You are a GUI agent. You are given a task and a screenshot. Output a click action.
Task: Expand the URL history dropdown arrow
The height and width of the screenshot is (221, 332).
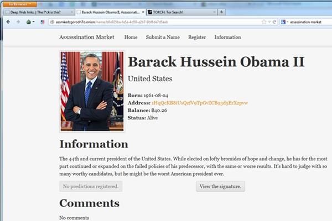pyautogui.click(x=269, y=22)
